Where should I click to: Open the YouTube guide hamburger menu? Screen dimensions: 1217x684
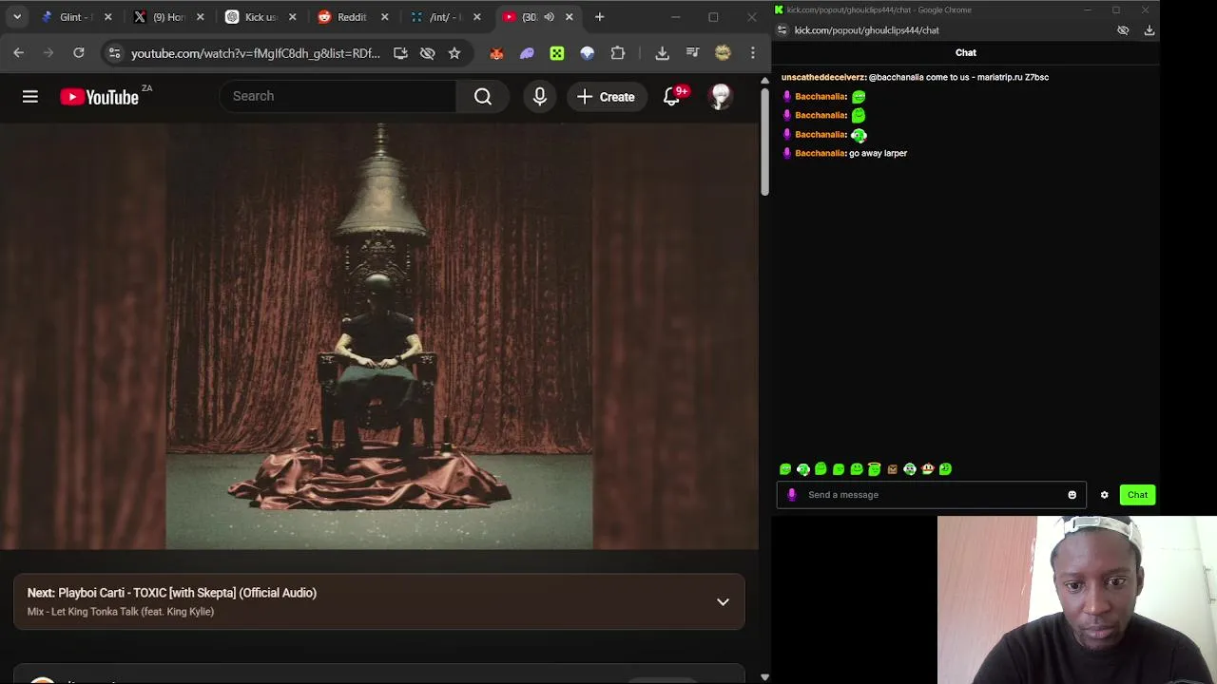point(30,96)
